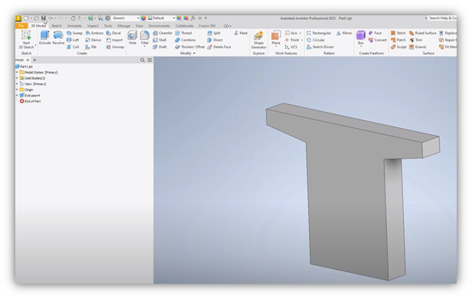472x299 pixels.
Task: Select the Revolve tool
Action: (58, 38)
